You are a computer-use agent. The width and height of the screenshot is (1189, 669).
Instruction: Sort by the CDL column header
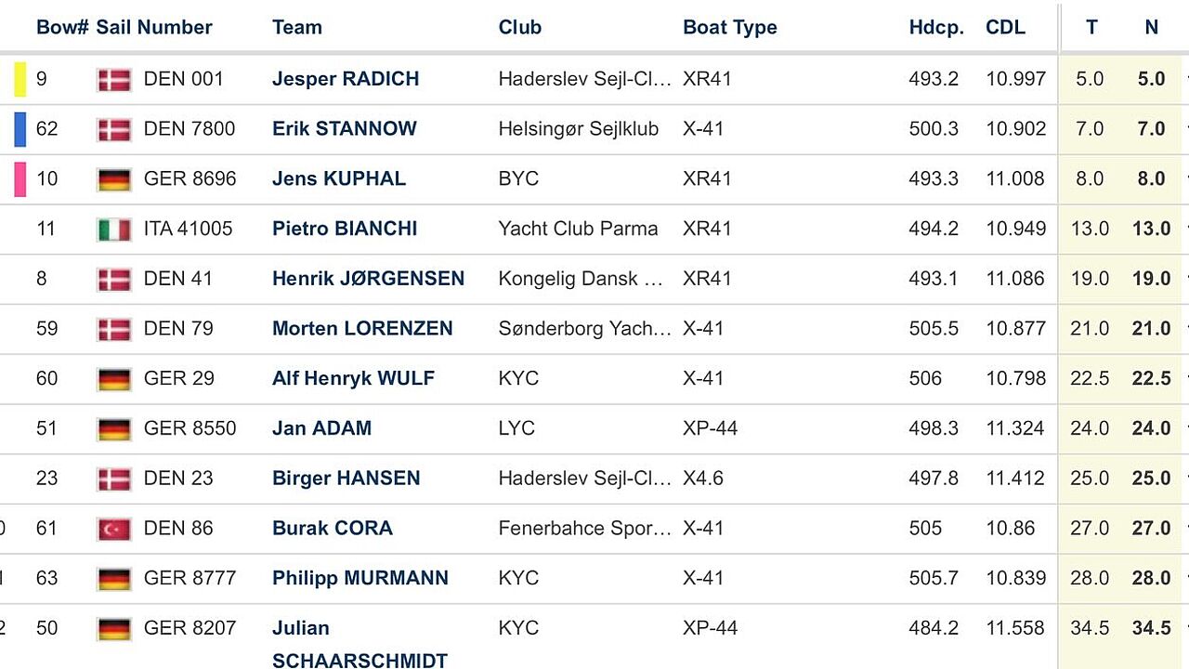(x=1005, y=27)
